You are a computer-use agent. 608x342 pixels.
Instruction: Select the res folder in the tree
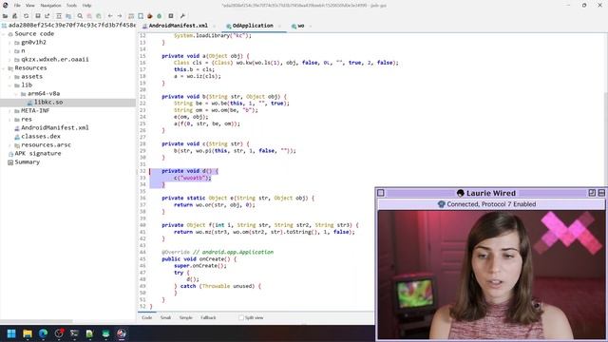(27, 120)
